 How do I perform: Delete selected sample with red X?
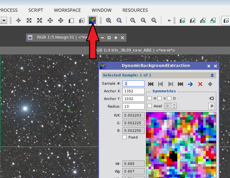pos(200,84)
